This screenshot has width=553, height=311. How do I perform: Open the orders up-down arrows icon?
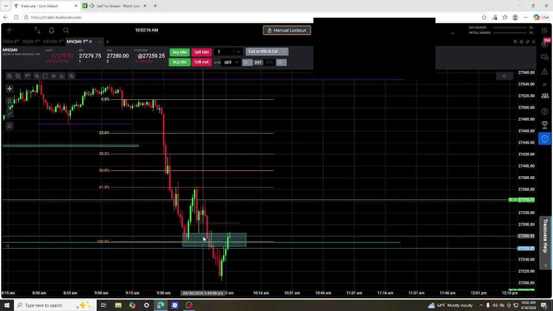37,30
